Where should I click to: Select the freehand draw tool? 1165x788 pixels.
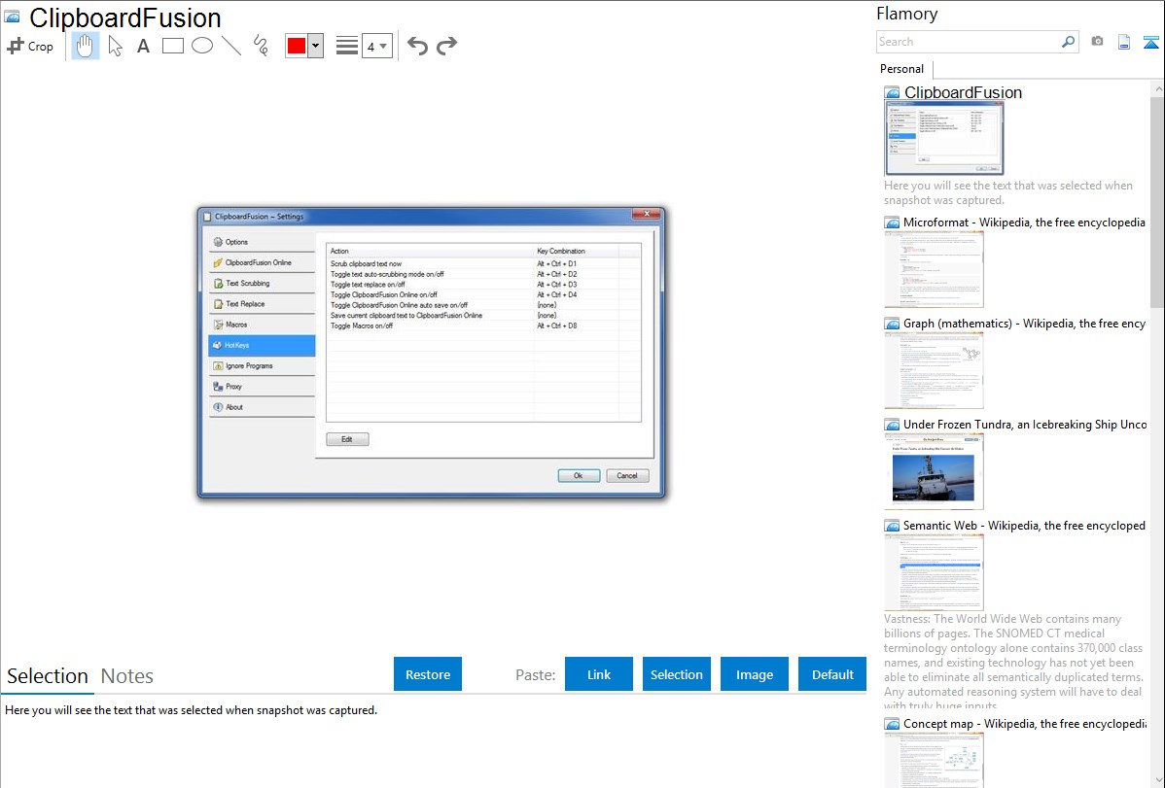pyautogui.click(x=260, y=46)
